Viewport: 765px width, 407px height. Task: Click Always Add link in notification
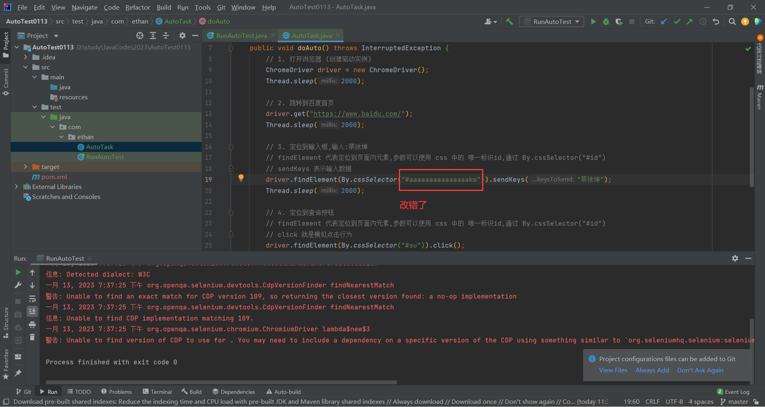pyautogui.click(x=652, y=370)
